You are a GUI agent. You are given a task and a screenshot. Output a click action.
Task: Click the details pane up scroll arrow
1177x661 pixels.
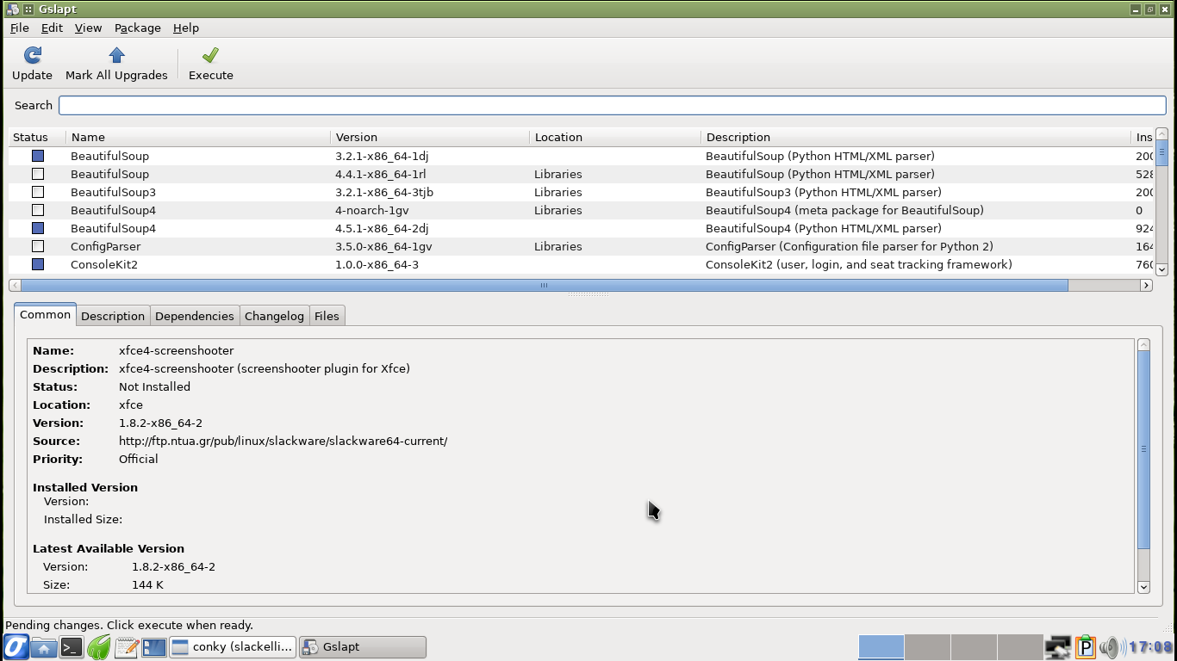[x=1143, y=344]
